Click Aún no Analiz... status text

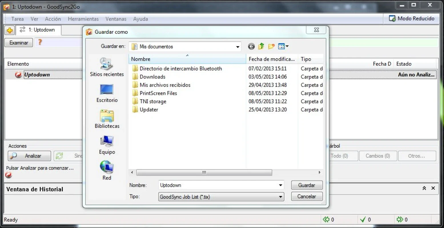click(416, 75)
